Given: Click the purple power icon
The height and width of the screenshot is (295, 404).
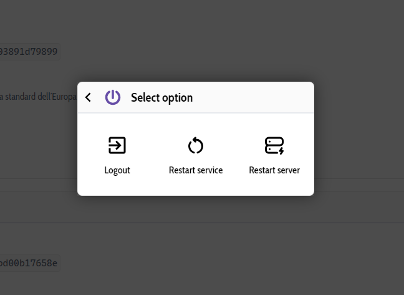Looking at the screenshot, I should [x=113, y=97].
